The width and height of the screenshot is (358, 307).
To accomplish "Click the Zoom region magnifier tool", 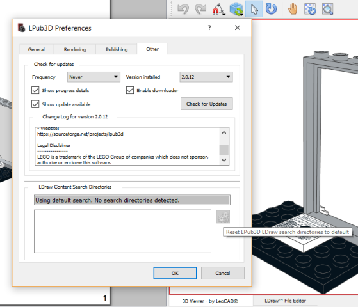I will point(328,9).
